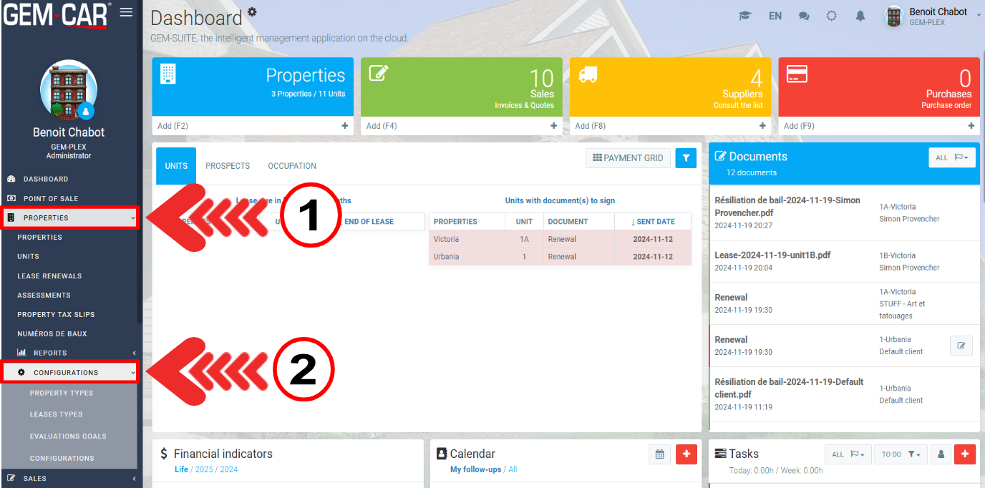The height and width of the screenshot is (488, 985).
Task: Click the red plus button in Calendar
Action: [x=686, y=454]
